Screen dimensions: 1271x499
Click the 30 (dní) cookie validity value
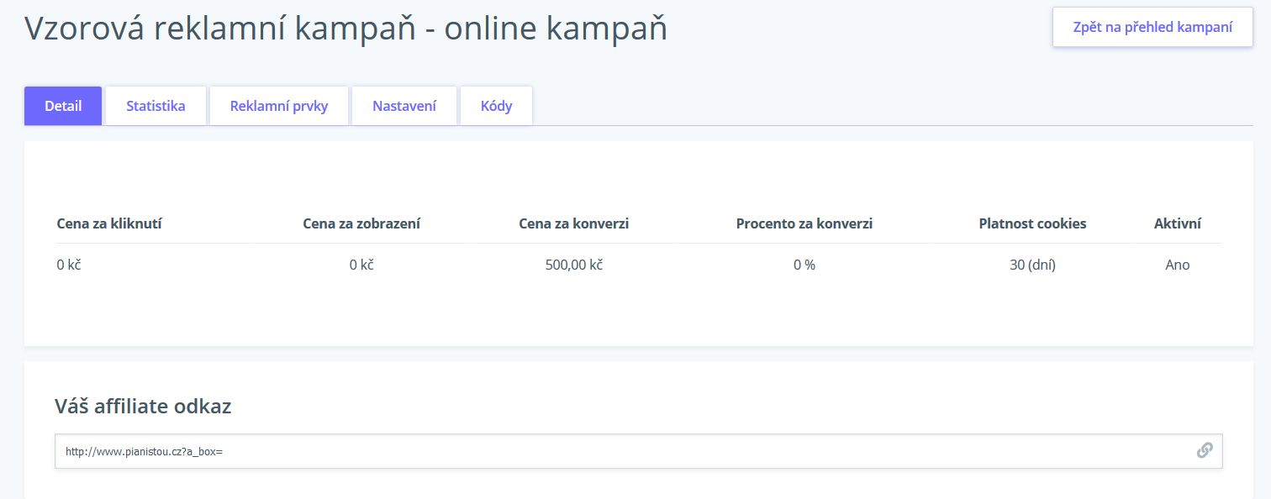pyautogui.click(x=1032, y=265)
